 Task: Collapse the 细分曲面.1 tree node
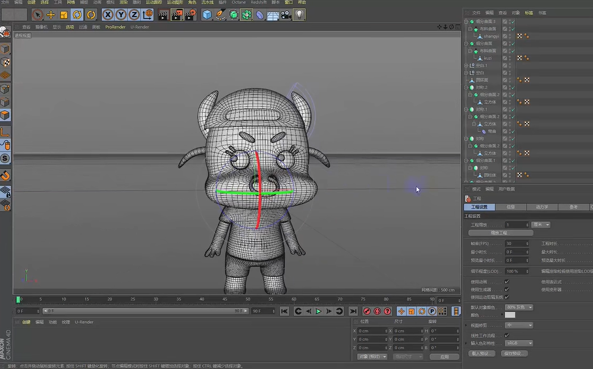click(466, 160)
